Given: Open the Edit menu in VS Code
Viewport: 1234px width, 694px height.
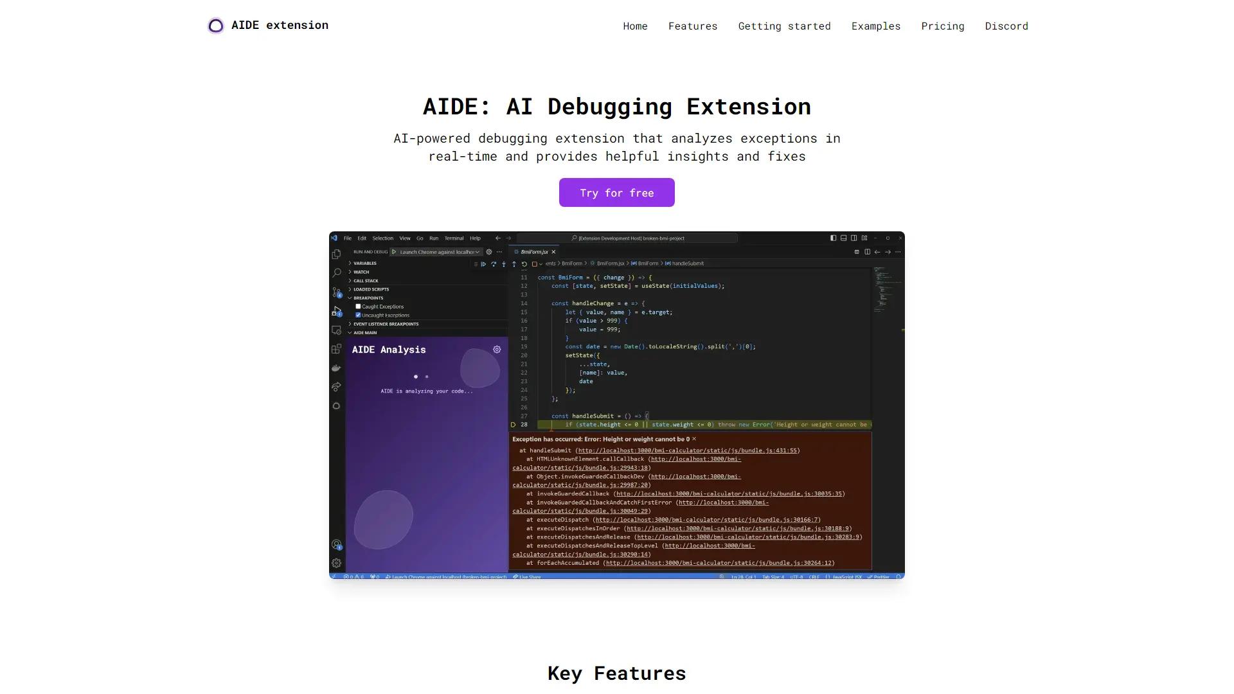Looking at the screenshot, I should 362,238.
